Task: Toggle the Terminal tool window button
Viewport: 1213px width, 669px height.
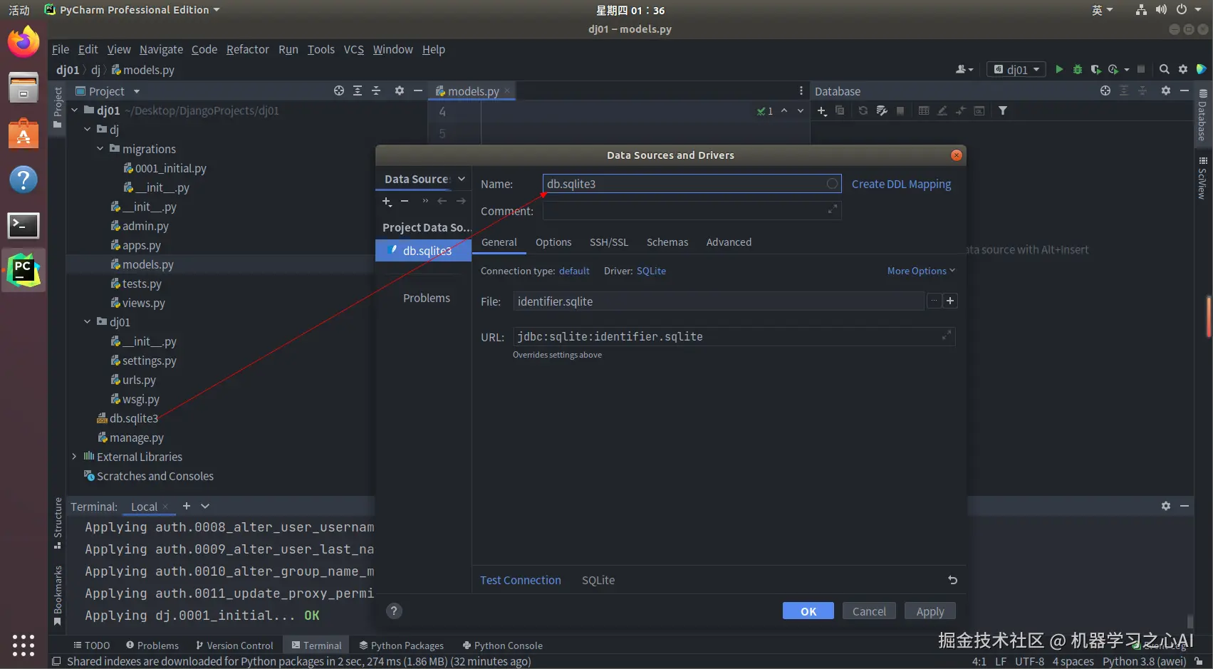Action: click(316, 645)
